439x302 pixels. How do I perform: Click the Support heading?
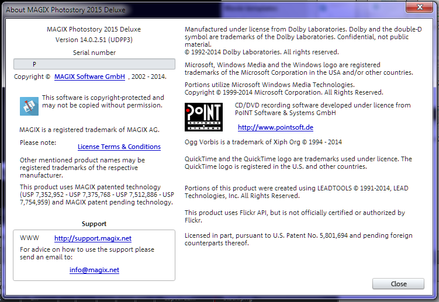[94, 224]
